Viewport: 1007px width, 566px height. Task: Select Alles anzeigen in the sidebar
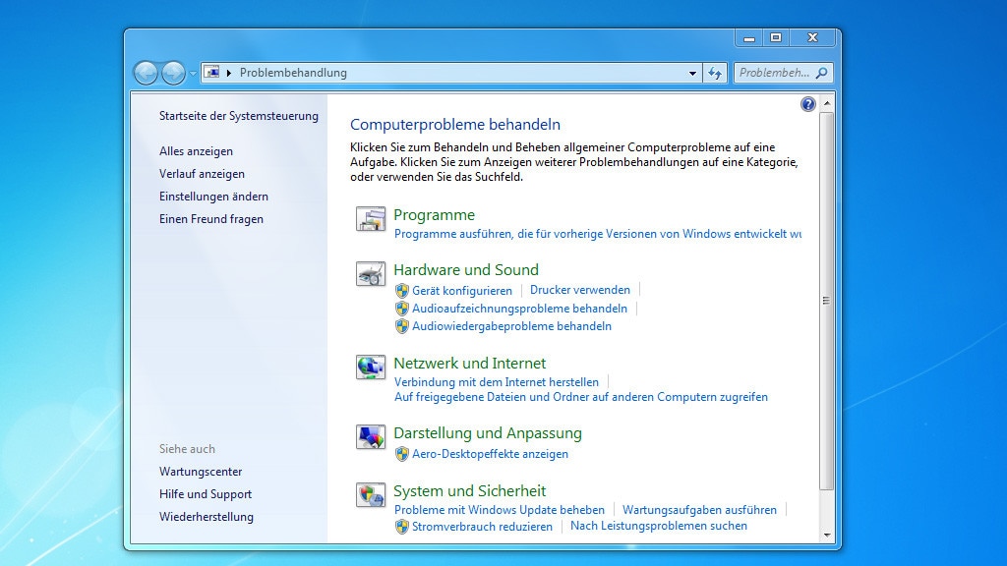coord(196,151)
